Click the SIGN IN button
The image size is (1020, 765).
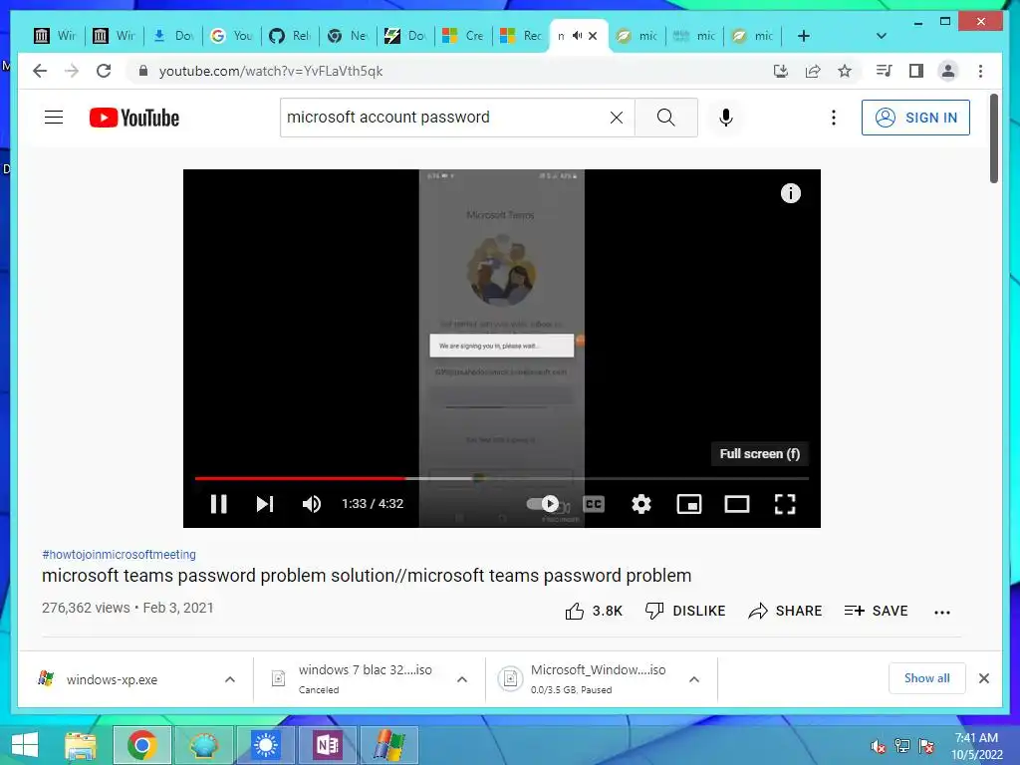tap(915, 118)
